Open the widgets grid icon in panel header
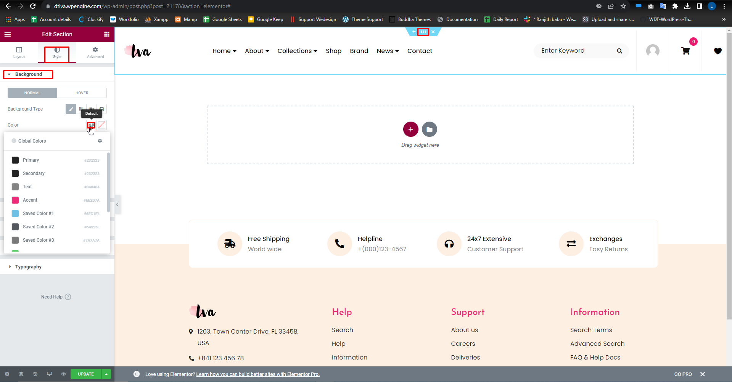732x382 pixels. (x=107, y=34)
